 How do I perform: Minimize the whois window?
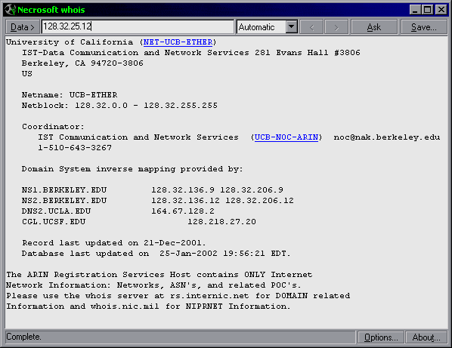415,10
